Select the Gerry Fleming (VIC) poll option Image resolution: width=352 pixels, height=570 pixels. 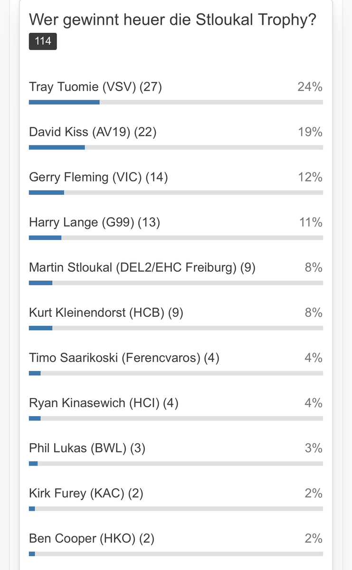[x=98, y=177]
